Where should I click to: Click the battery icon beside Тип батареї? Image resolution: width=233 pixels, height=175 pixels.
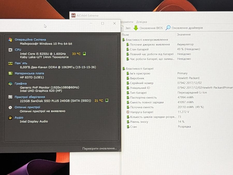pyautogui.click(x=128, y=93)
